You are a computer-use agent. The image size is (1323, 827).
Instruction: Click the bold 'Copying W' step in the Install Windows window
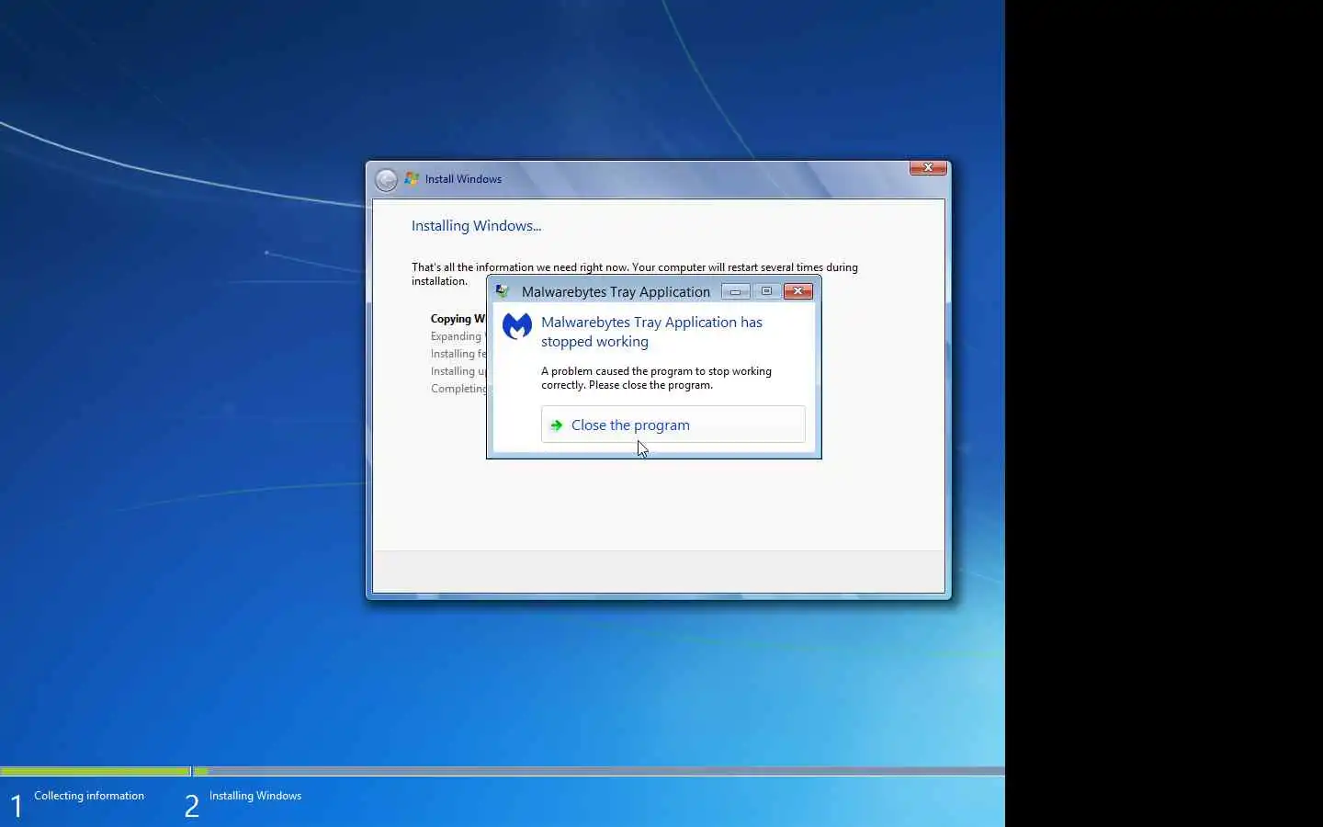tap(458, 319)
